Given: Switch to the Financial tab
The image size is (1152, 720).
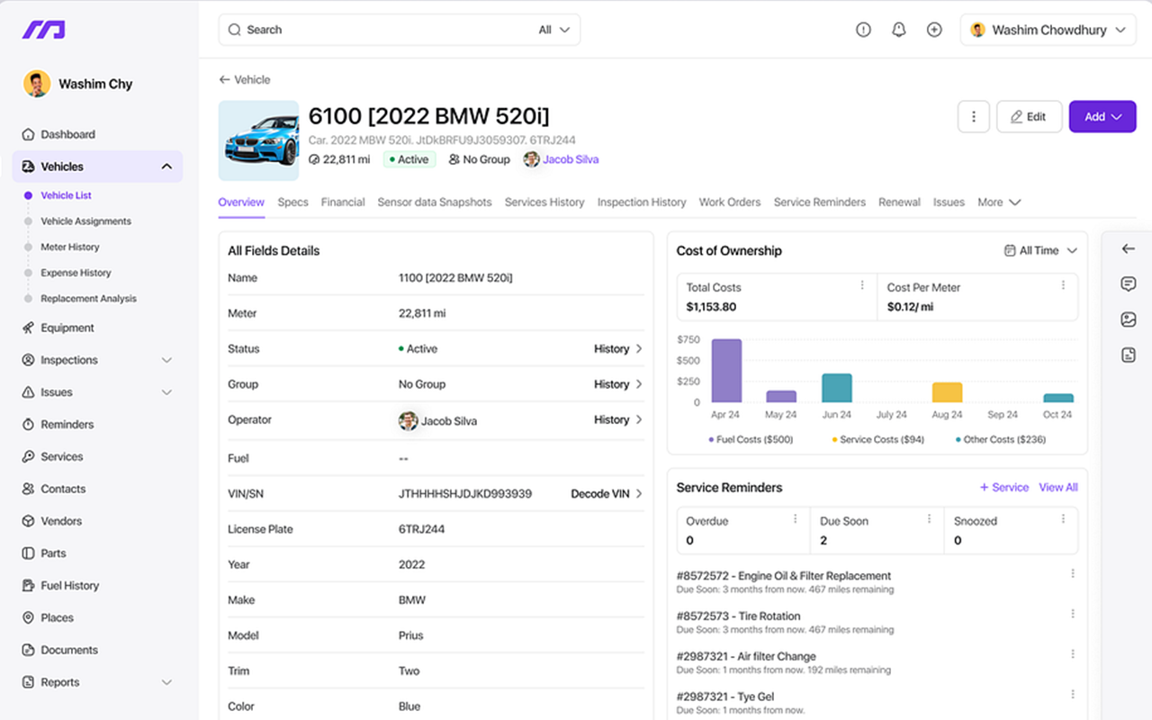Looking at the screenshot, I should pos(343,202).
